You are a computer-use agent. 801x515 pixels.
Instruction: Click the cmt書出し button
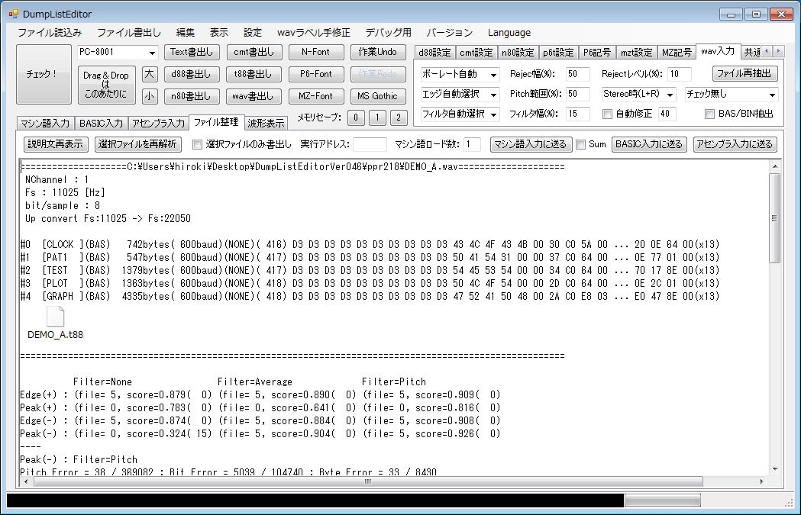254,52
